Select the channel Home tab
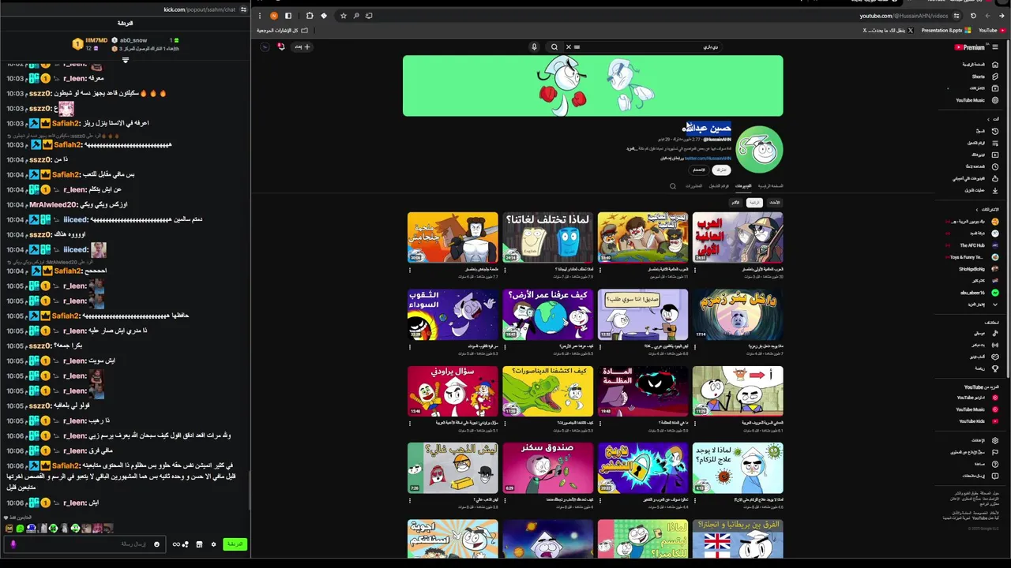Viewport: 1011px width, 568px height. pyautogui.click(x=771, y=186)
